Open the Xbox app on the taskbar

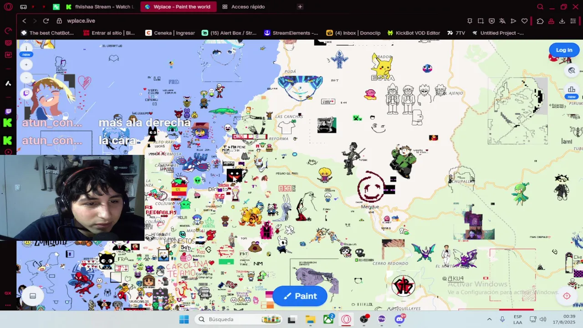tap(328, 319)
